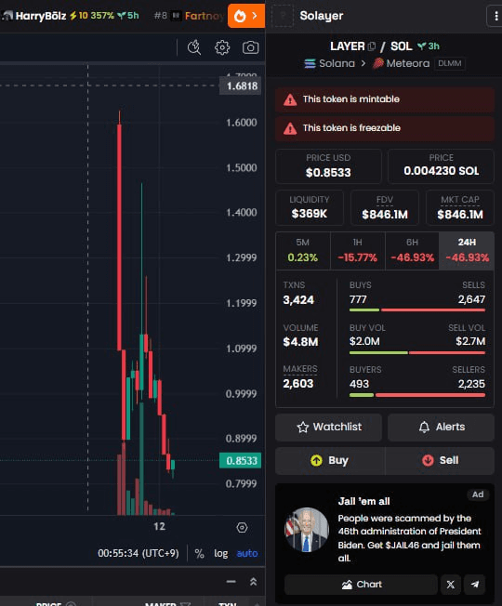Click the Buy button
The width and height of the screenshot is (502, 606).
[330, 461]
